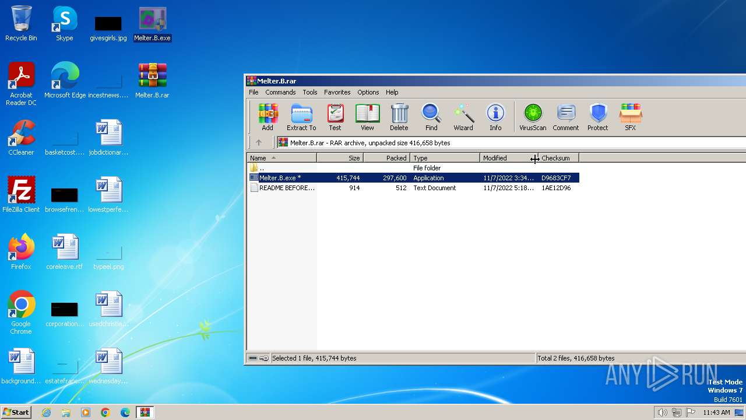The width and height of the screenshot is (746, 420).
Task: Sort files by Packed column
Action: click(x=387, y=158)
